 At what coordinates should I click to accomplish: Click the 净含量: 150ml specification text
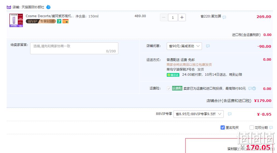pos(87,16)
